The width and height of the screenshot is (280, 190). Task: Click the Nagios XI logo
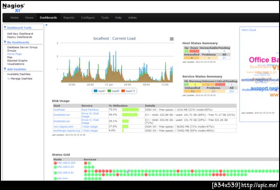14,8
